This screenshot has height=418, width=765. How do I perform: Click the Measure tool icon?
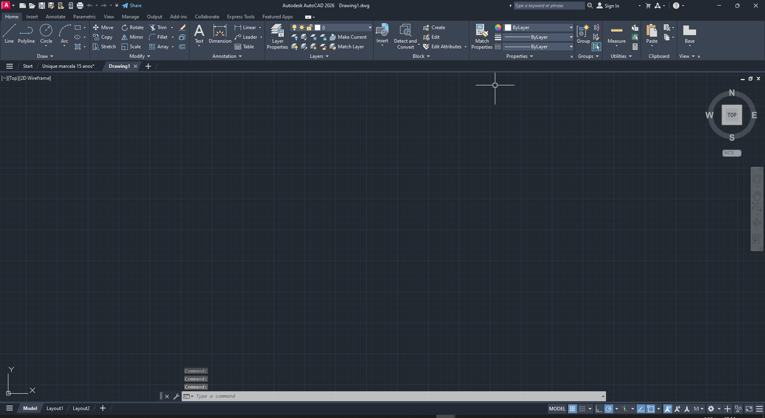(x=616, y=30)
